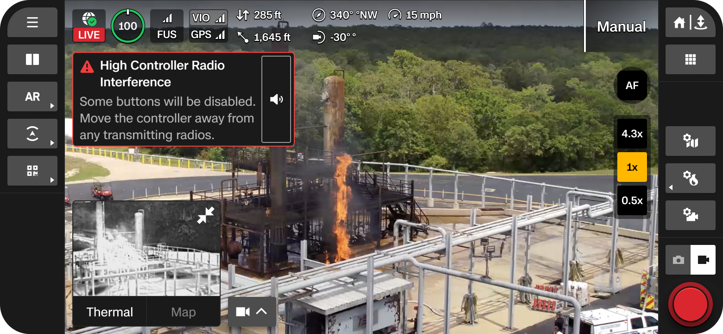
Task: Switch to photo capture mode
Action: click(678, 260)
